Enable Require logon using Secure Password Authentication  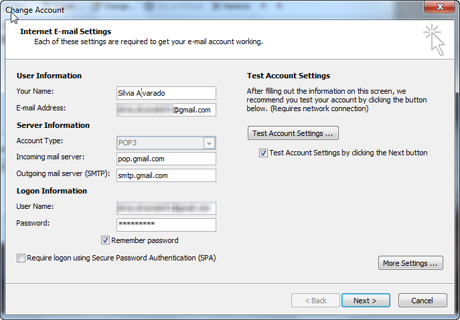pos(21,258)
